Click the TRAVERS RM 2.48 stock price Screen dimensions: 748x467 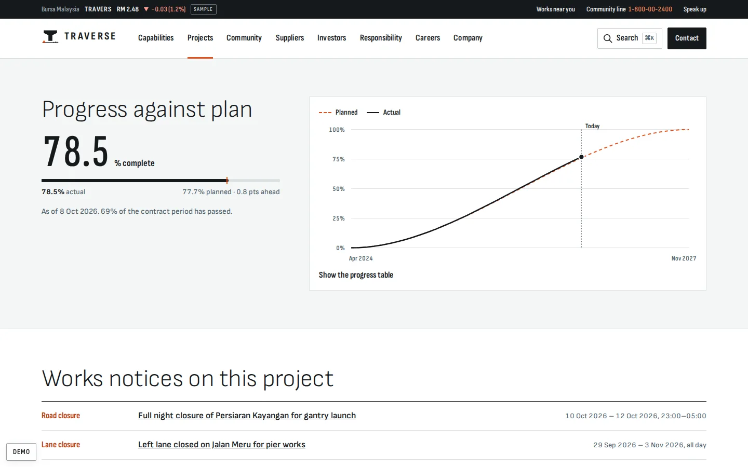coord(112,9)
